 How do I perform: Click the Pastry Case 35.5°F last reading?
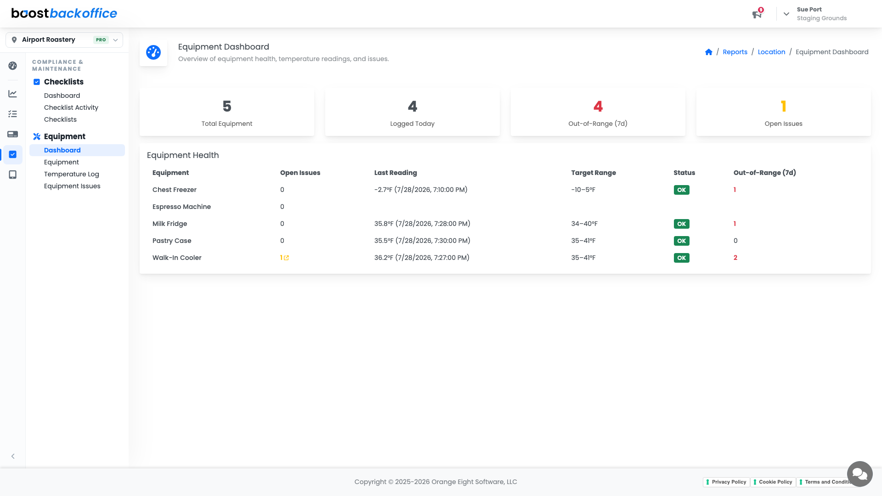click(422, 241)
